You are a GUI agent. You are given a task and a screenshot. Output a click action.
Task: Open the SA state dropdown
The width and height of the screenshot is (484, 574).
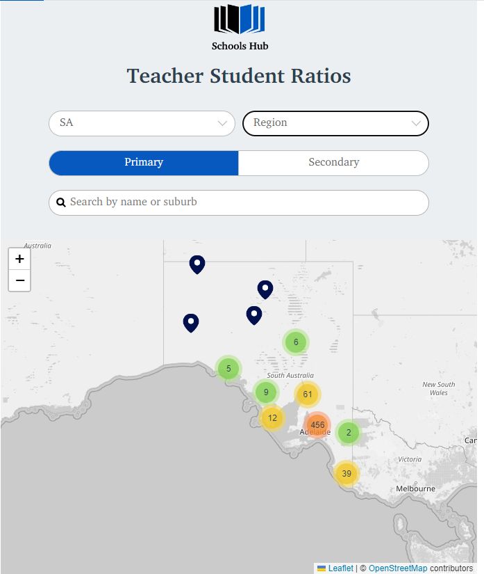click(x=142, y=123)
